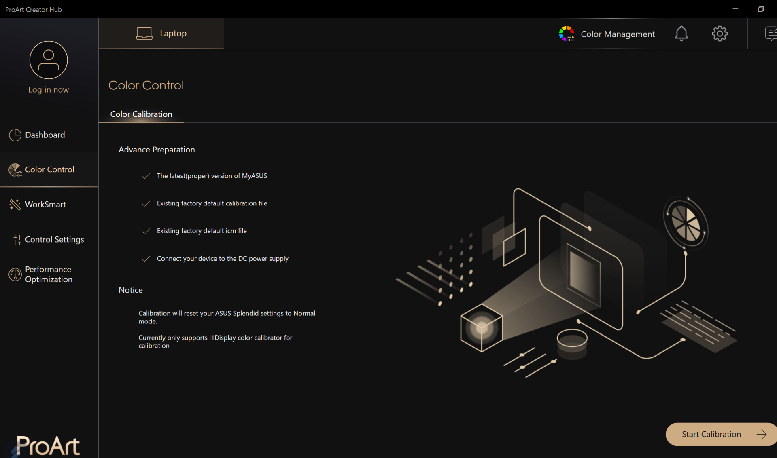Open settings via the gear icon
The width and height of the screenshot is (777, 458).
coord(720,34)
